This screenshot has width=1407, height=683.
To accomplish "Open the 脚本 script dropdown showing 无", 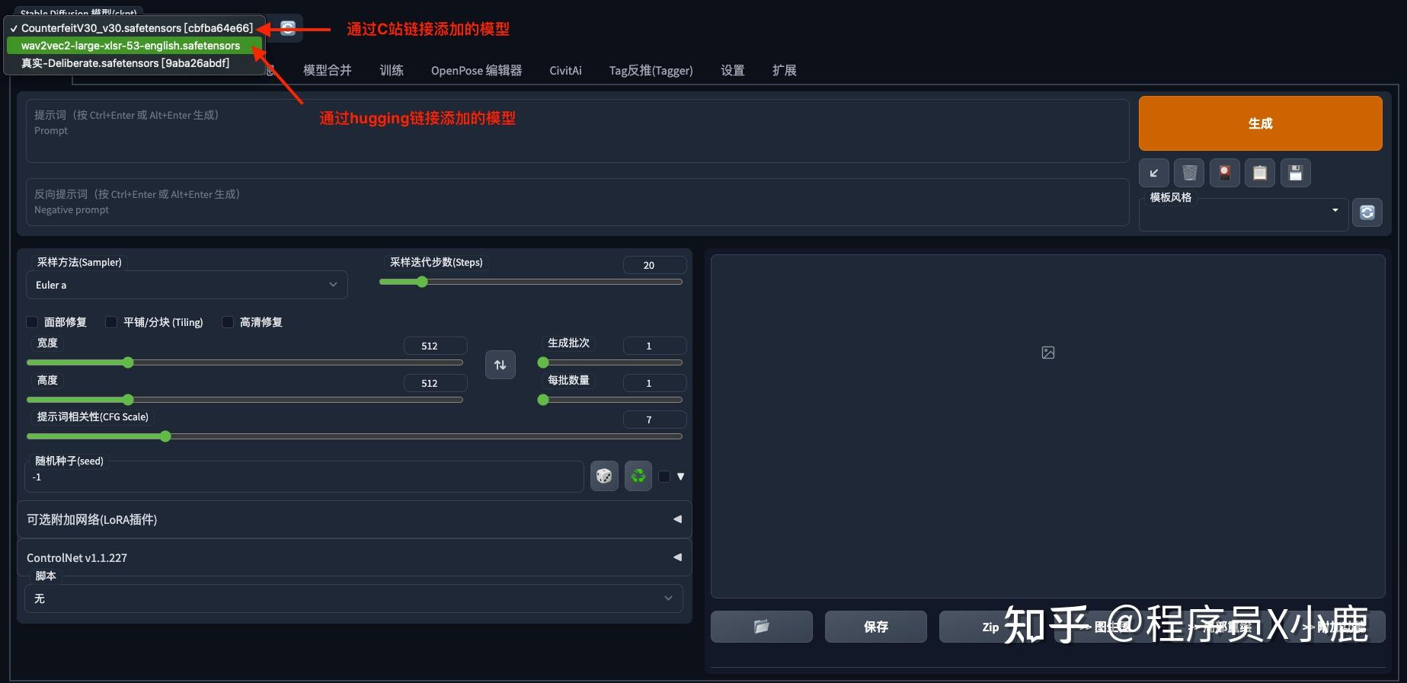I will pyautogui.click(x=353, y=598).
